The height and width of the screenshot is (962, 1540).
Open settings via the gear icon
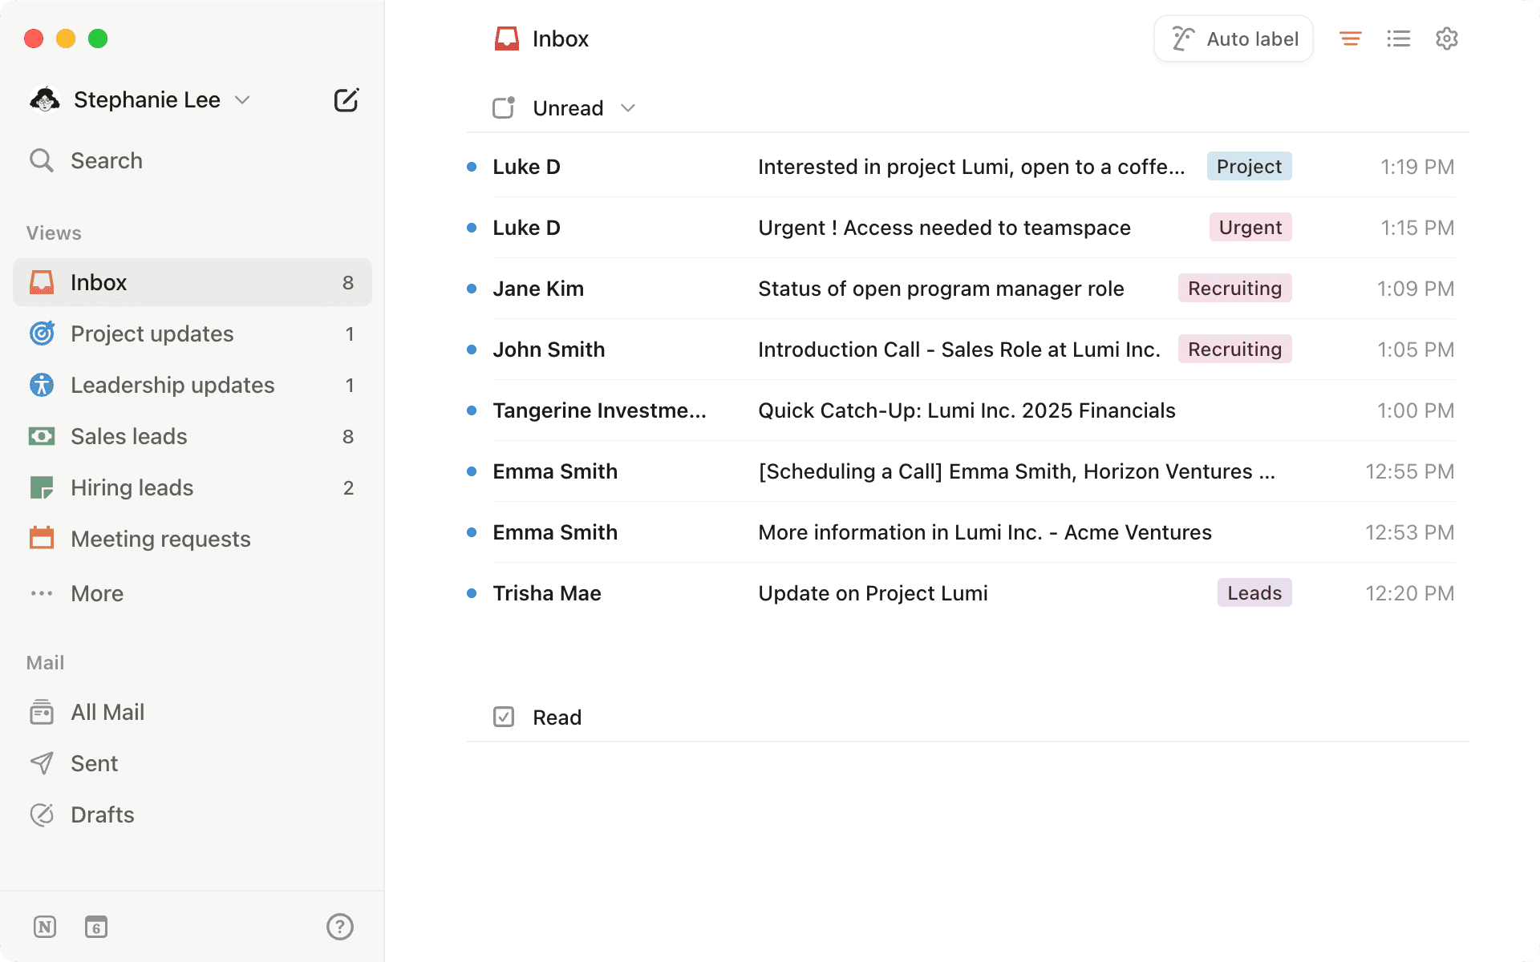(1447, 38)
